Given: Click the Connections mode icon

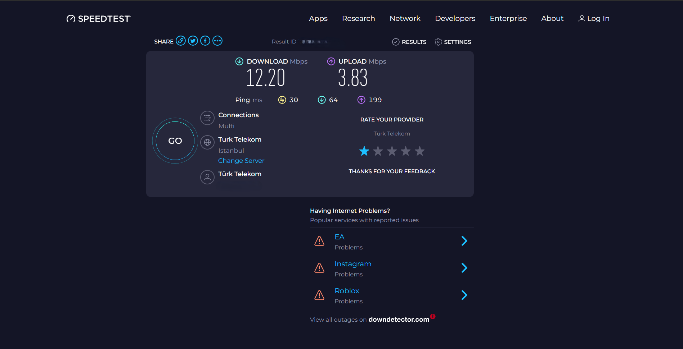Looking at the screenshot, I should point(207,118).
